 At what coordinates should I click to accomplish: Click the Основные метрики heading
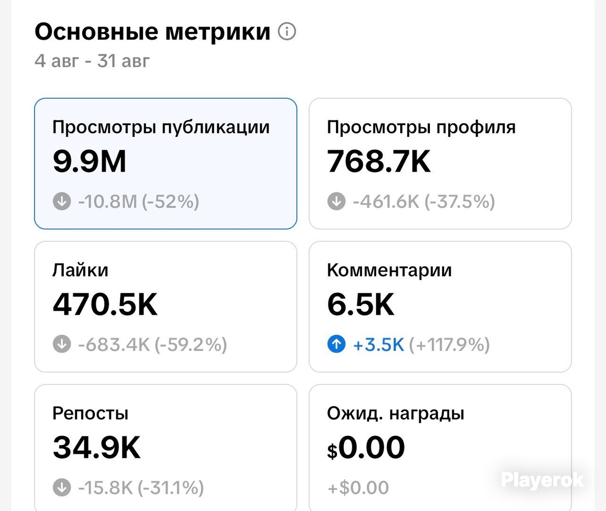[152, 31]
